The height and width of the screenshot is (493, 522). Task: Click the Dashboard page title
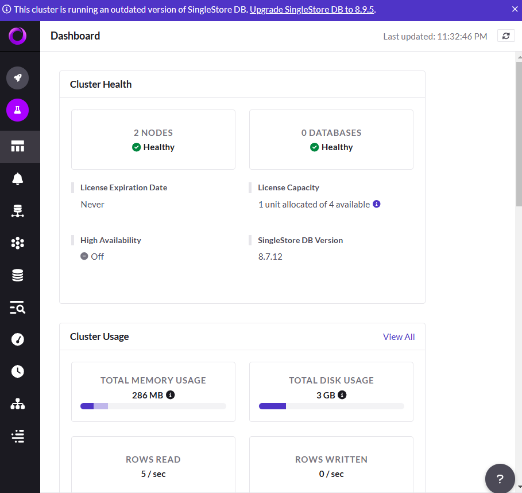[75, 36]
